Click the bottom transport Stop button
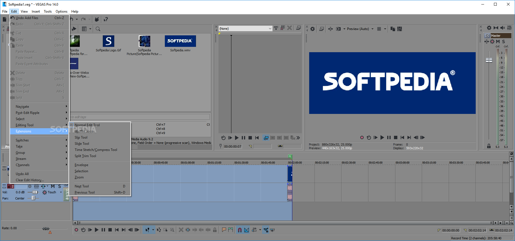Image resolution: width=515 pixels, height=241 pixels. click(110, 230)
